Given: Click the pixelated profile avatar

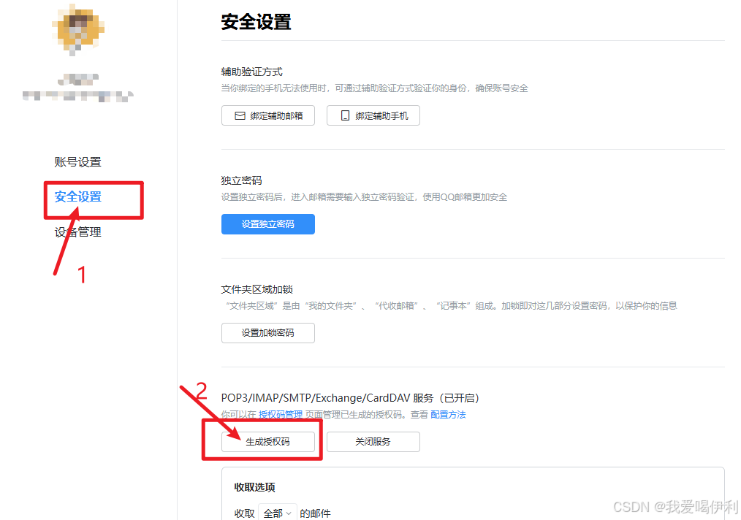Looking at the screenshot, I should coord(78,29).
